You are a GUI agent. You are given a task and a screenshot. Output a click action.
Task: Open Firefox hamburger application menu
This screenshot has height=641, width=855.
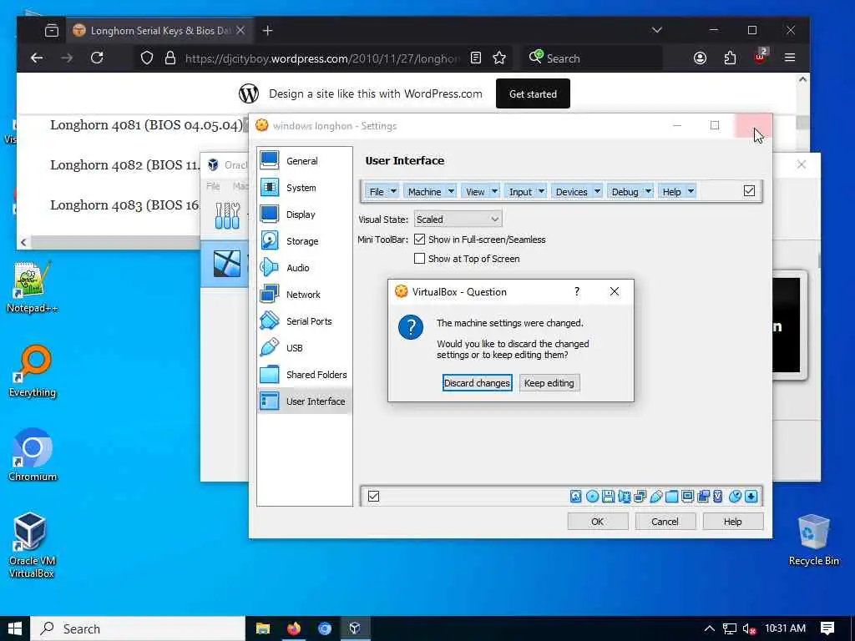point(790,58)
